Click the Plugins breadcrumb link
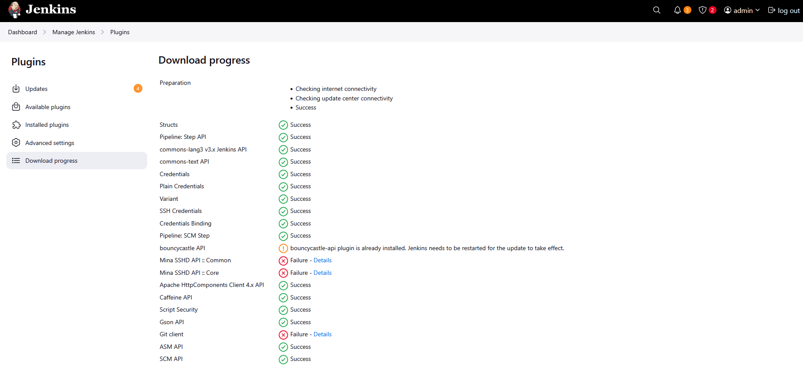803x367 pixels. [120, 32]
